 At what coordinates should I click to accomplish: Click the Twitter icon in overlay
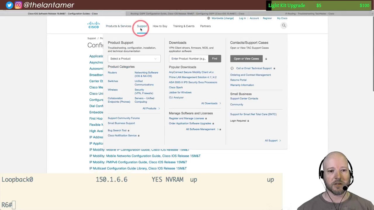coord(9,5)
